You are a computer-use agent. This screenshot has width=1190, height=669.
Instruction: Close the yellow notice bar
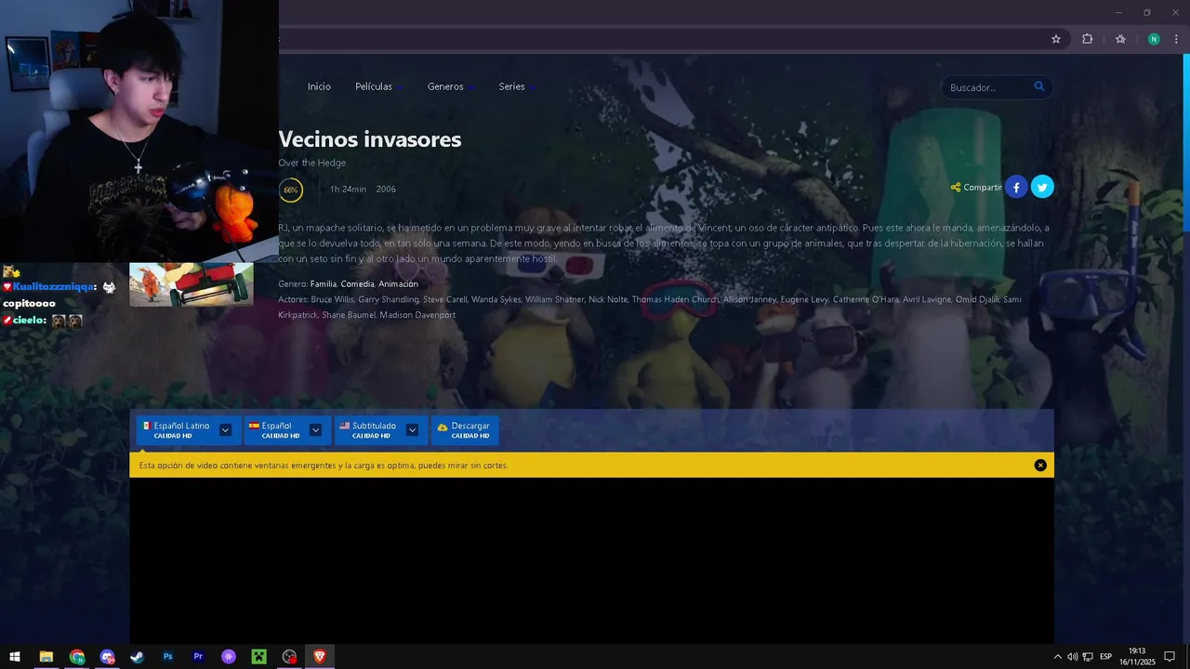(1040, 465)
